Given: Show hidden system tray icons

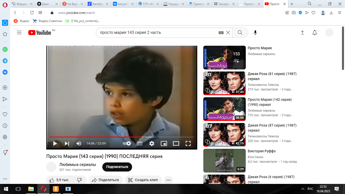Looking at the screenshot, I should (303, 189).
